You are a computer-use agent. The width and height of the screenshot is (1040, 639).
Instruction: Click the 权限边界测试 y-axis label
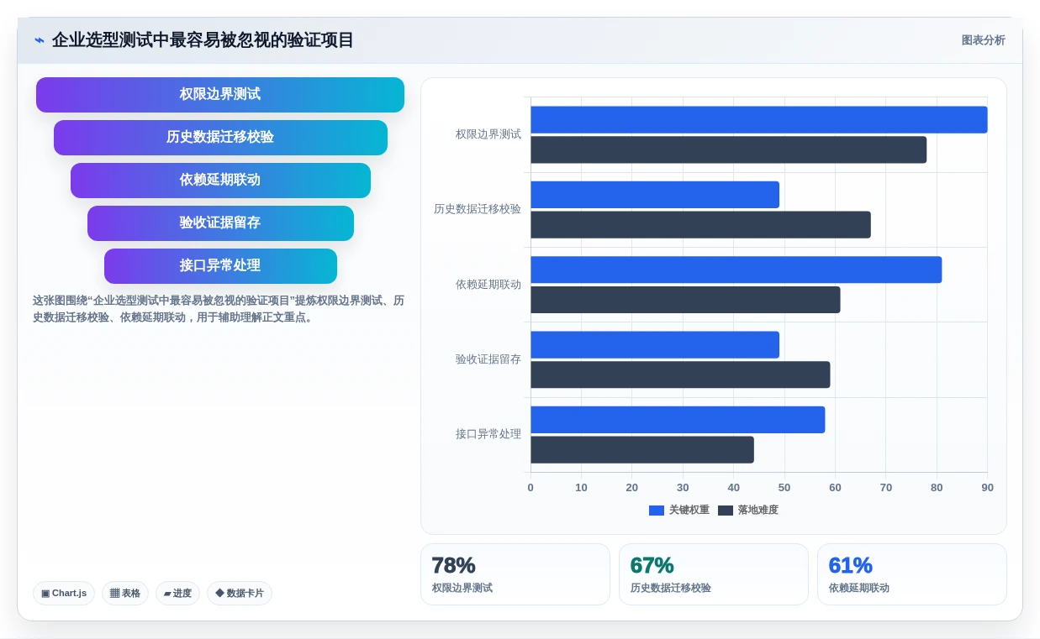(488, 134)
